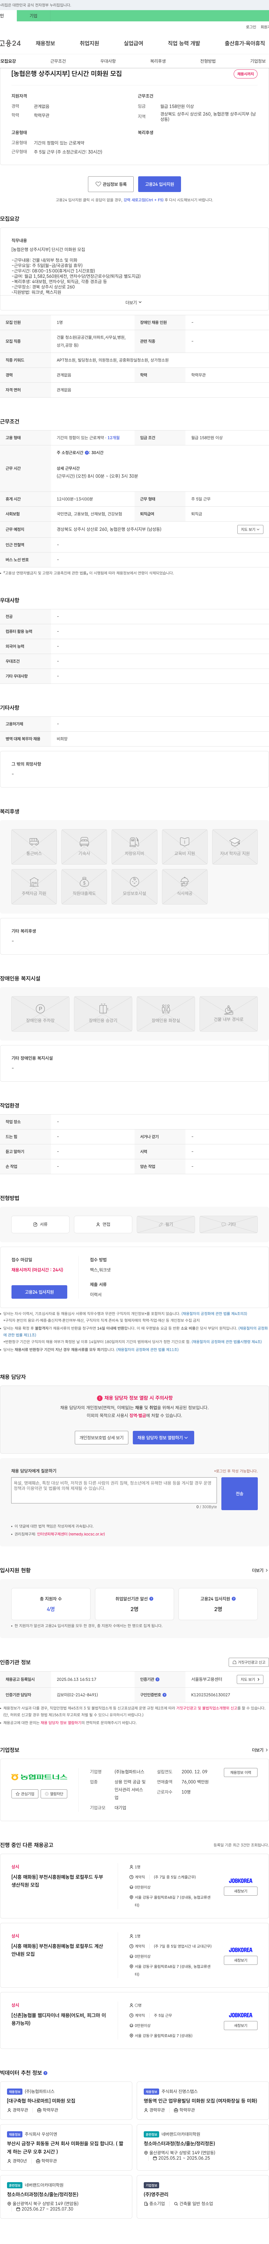Viewport: 269px width, 2244px height.
Task: Select the 기타 screening step
Action: pos(228,1224)
